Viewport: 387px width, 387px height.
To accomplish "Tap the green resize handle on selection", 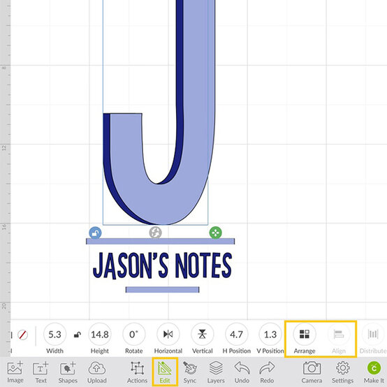I will click(215, 233).
